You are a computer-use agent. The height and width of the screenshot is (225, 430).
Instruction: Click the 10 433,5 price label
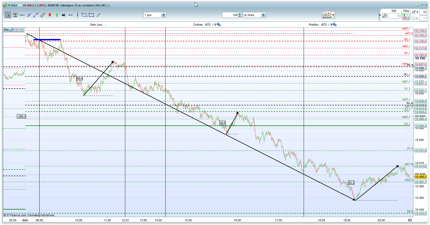(421, 213)
